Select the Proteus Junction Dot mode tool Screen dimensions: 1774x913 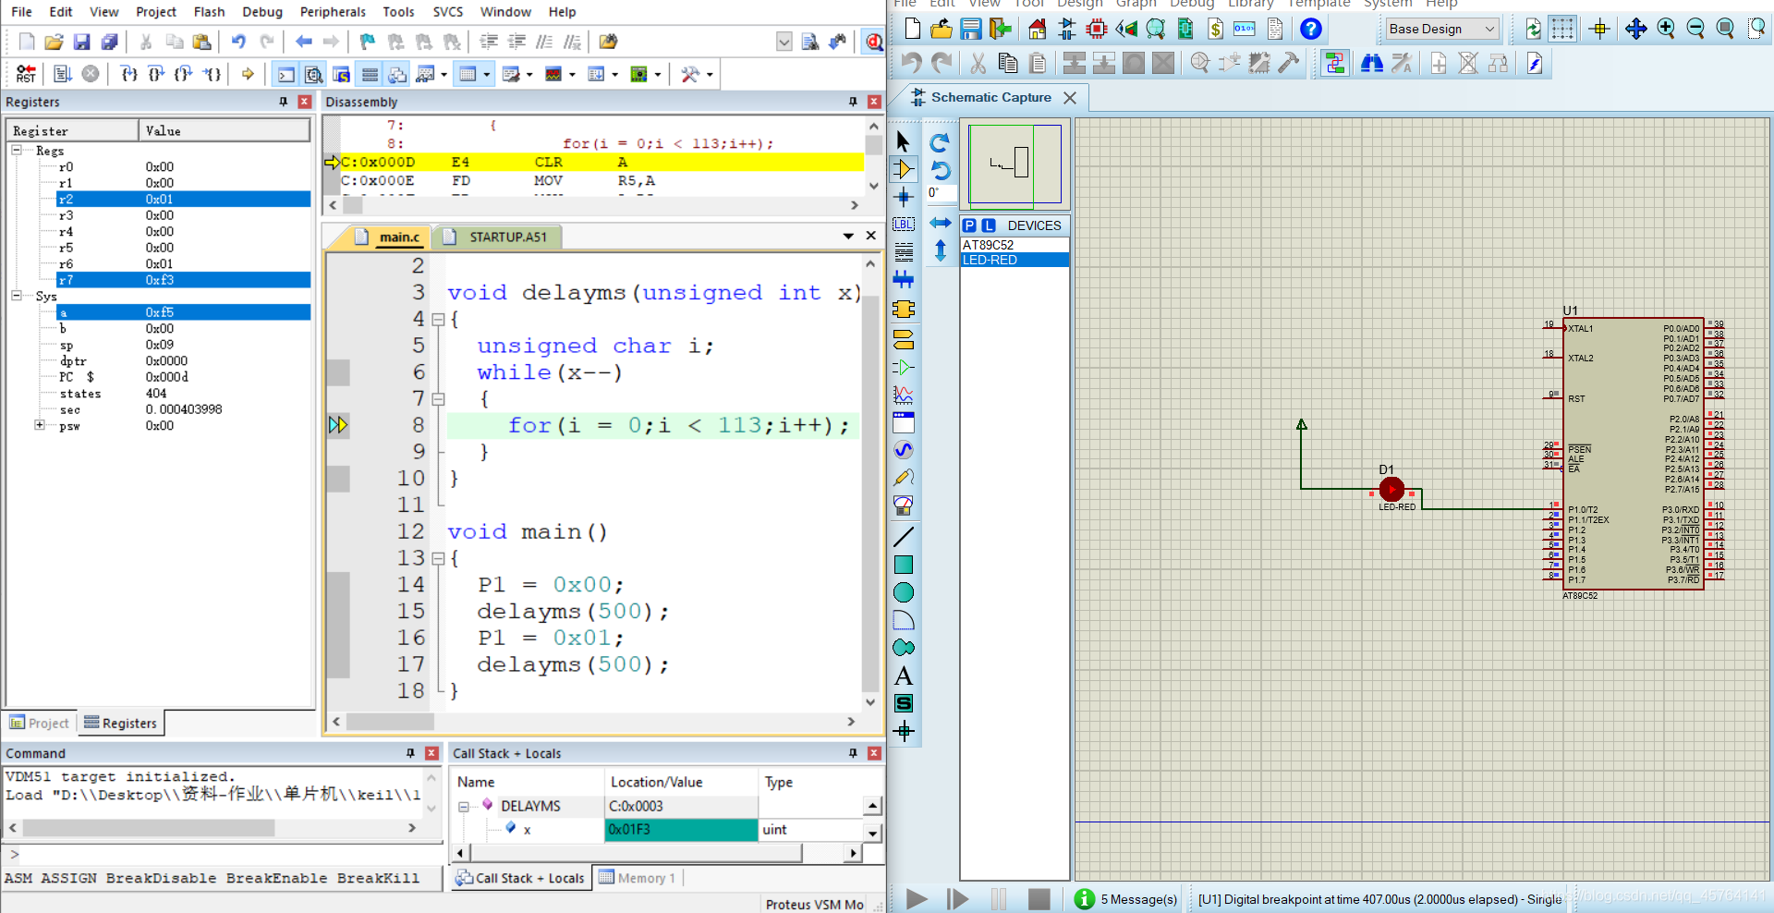pos(904,197)
